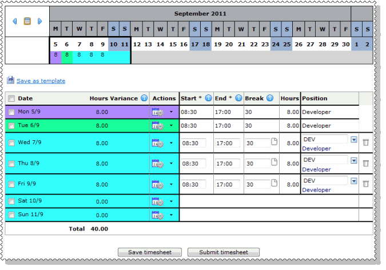Viewport: 386px width, 270px height.
Task: Click actions calendar icon for Tue 6/9
Action: click(158, 126)
